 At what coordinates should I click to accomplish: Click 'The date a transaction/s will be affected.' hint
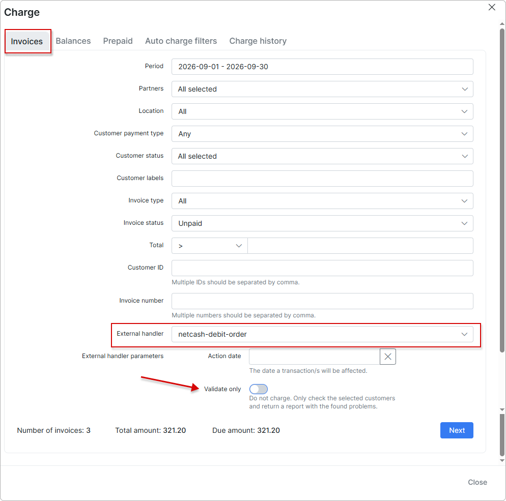tap(308, 370)
